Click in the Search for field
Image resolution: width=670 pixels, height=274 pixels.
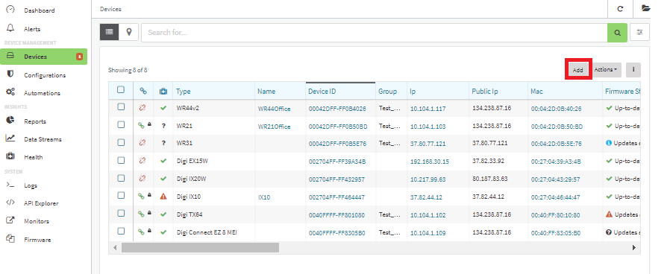click(x=375, y=32)
